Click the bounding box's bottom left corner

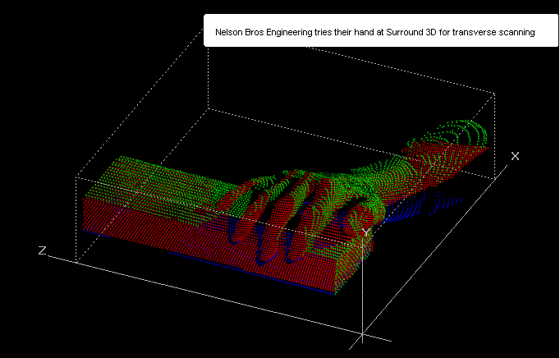point(76,261)
